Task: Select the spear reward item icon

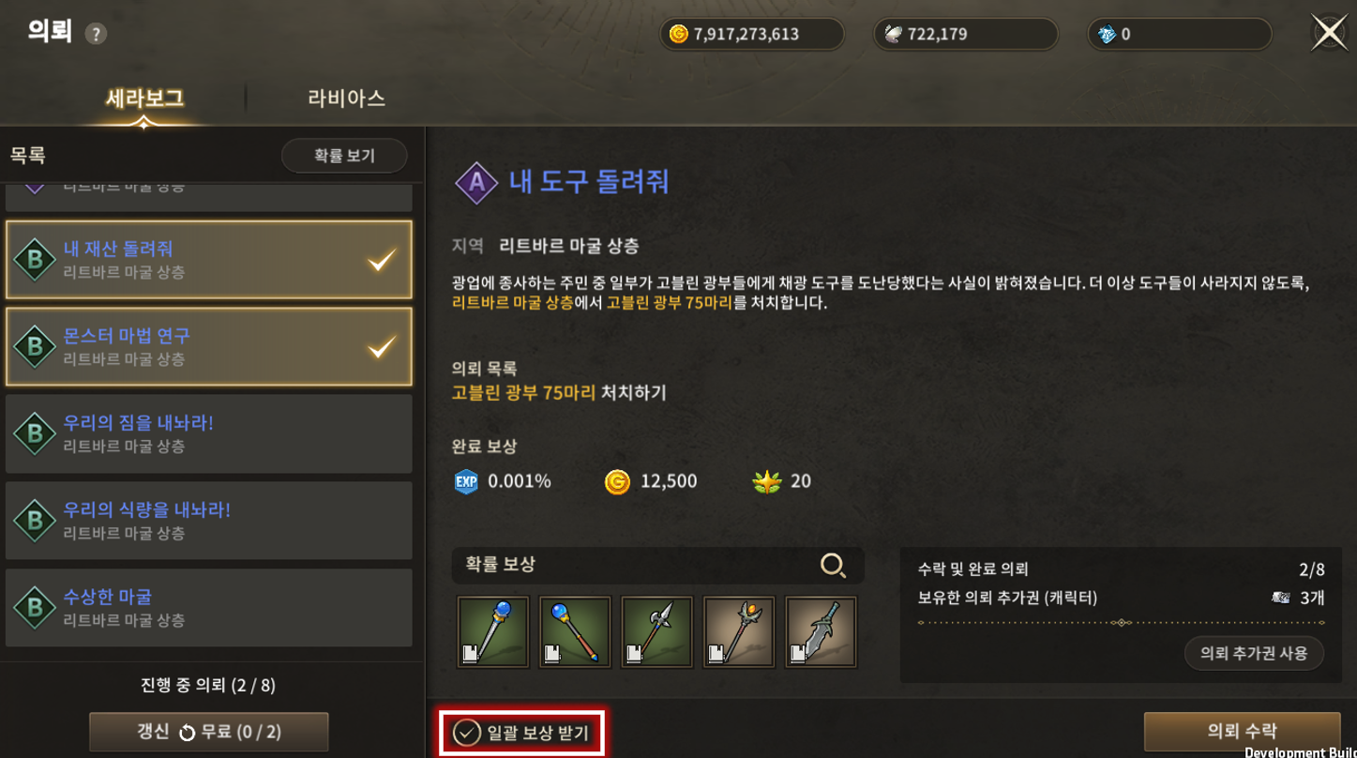Action: click(657, 632)
